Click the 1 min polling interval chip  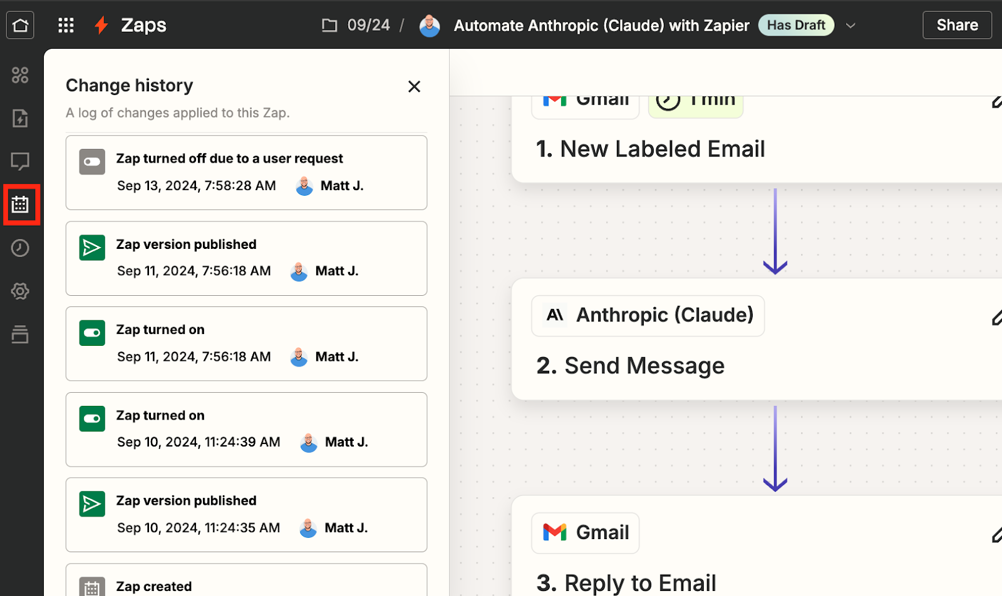[x=696, y=106]
